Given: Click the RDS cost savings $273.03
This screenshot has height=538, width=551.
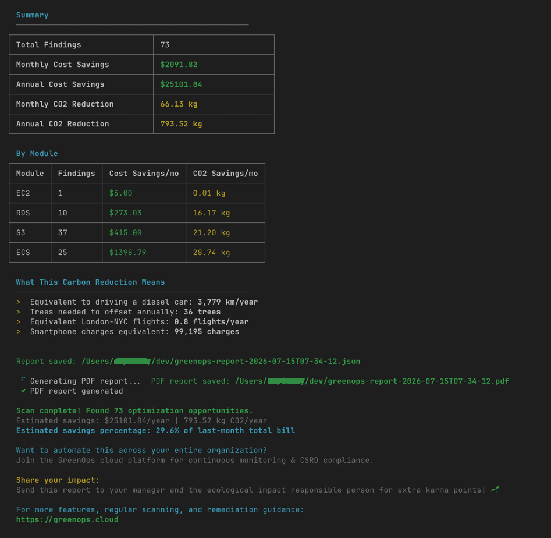Looking at the screenshot, I should coord(126,213).
